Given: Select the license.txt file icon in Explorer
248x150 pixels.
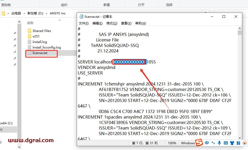Looking at the screenshot, I should pos(29,53).
